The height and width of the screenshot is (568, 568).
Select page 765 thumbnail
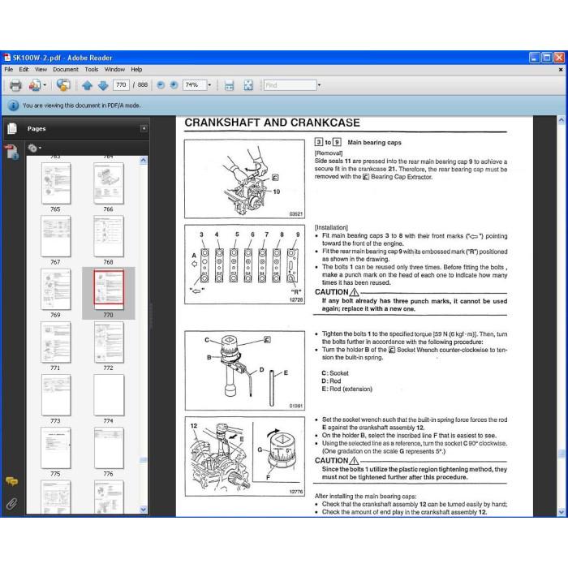[56, 183]
